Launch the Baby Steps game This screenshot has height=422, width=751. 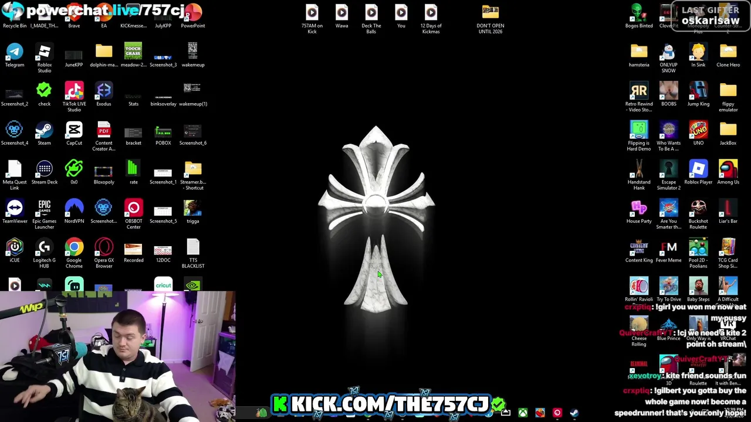[698, 290]
